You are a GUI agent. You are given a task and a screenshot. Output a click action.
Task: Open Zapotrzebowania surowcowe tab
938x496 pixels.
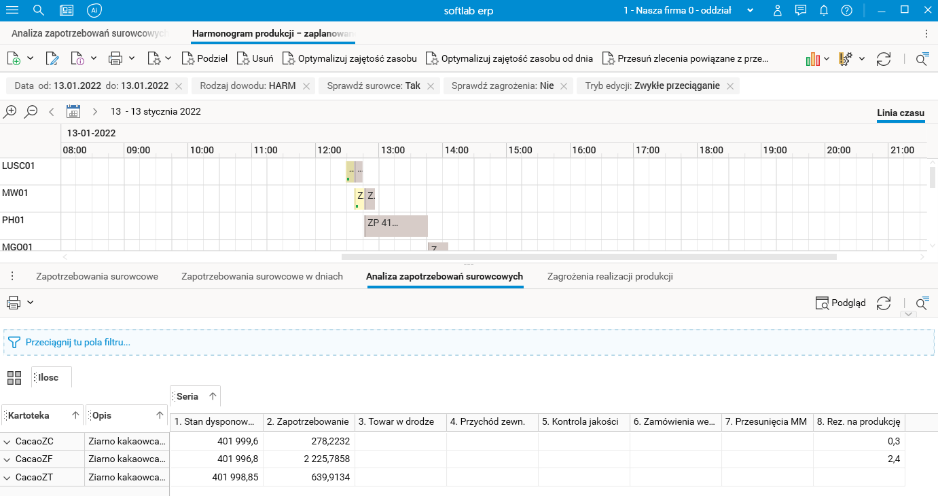(x=97, y=277)
